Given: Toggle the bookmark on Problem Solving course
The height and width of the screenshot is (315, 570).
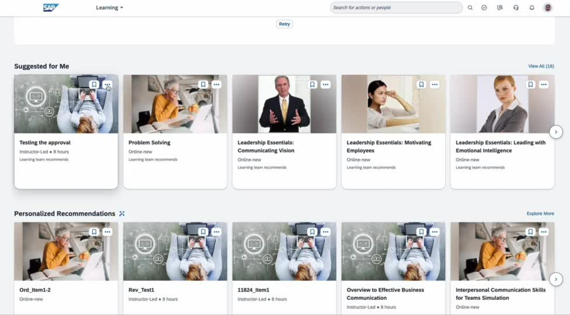Looking at the screenshot, I should pyautogui.click(x=203, y=84).
